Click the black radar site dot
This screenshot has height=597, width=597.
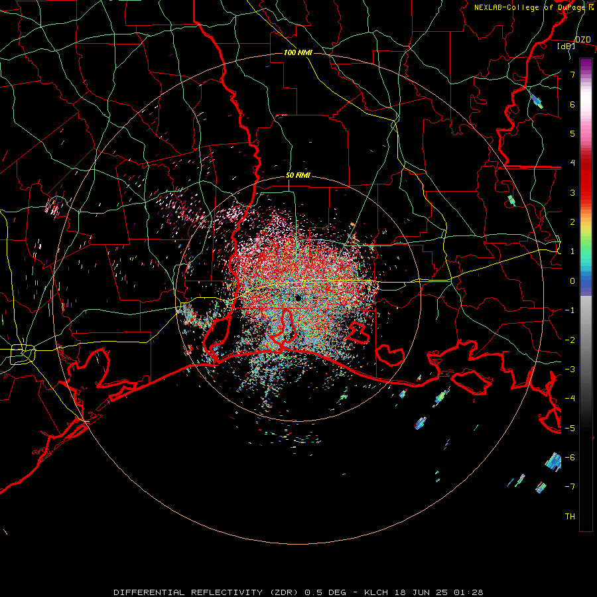pyautogui.click(x=298, y=298)
